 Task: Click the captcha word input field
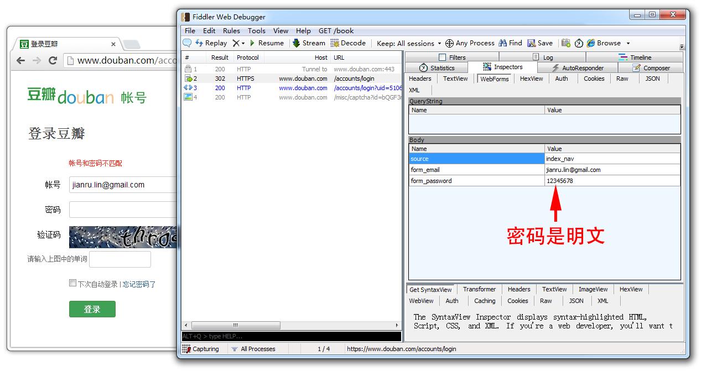click(x=120, y=259)
